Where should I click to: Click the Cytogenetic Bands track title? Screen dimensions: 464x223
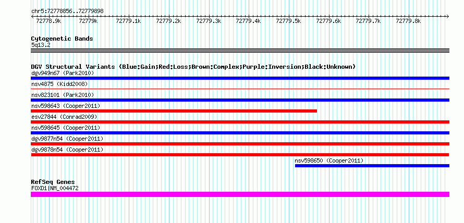62,39
